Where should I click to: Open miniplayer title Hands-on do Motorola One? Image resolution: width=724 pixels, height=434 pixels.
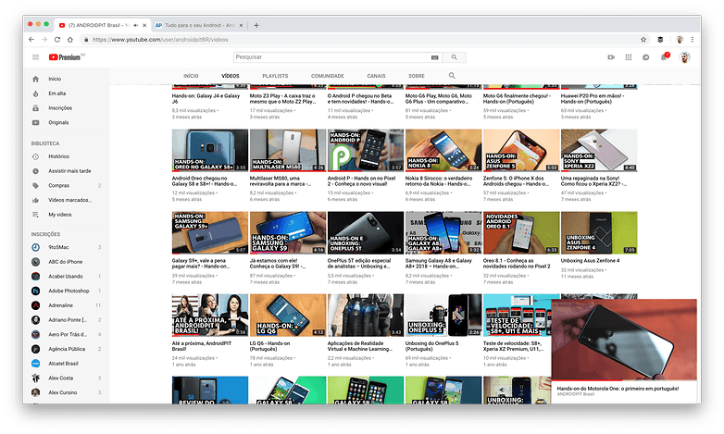(618, 389)
